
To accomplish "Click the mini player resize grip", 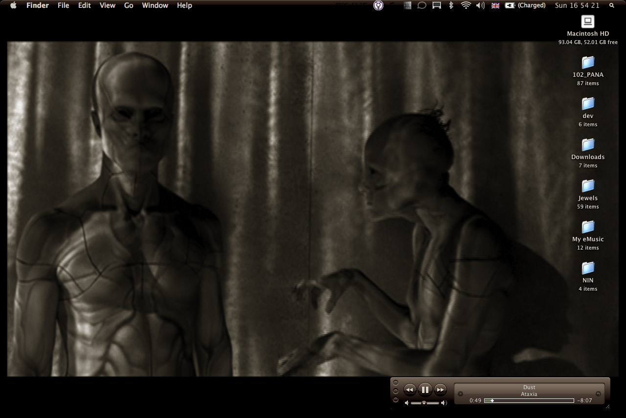I will pos(607,406).
